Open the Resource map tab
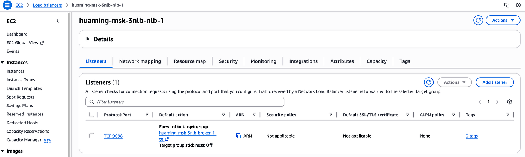 point(190,61)
